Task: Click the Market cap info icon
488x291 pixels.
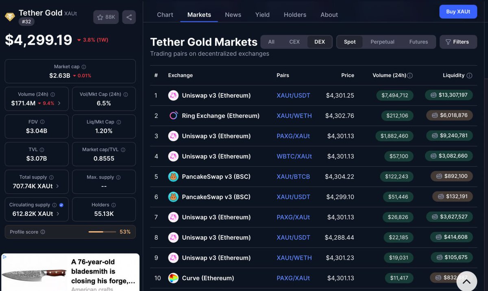Action: 84,67
